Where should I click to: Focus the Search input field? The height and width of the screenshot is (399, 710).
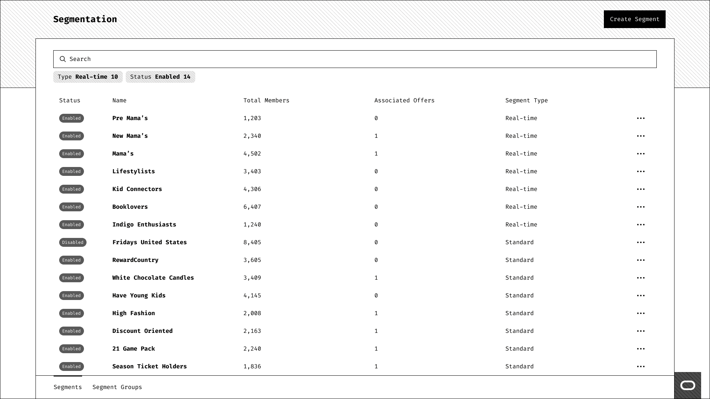[x=355, y=59]
